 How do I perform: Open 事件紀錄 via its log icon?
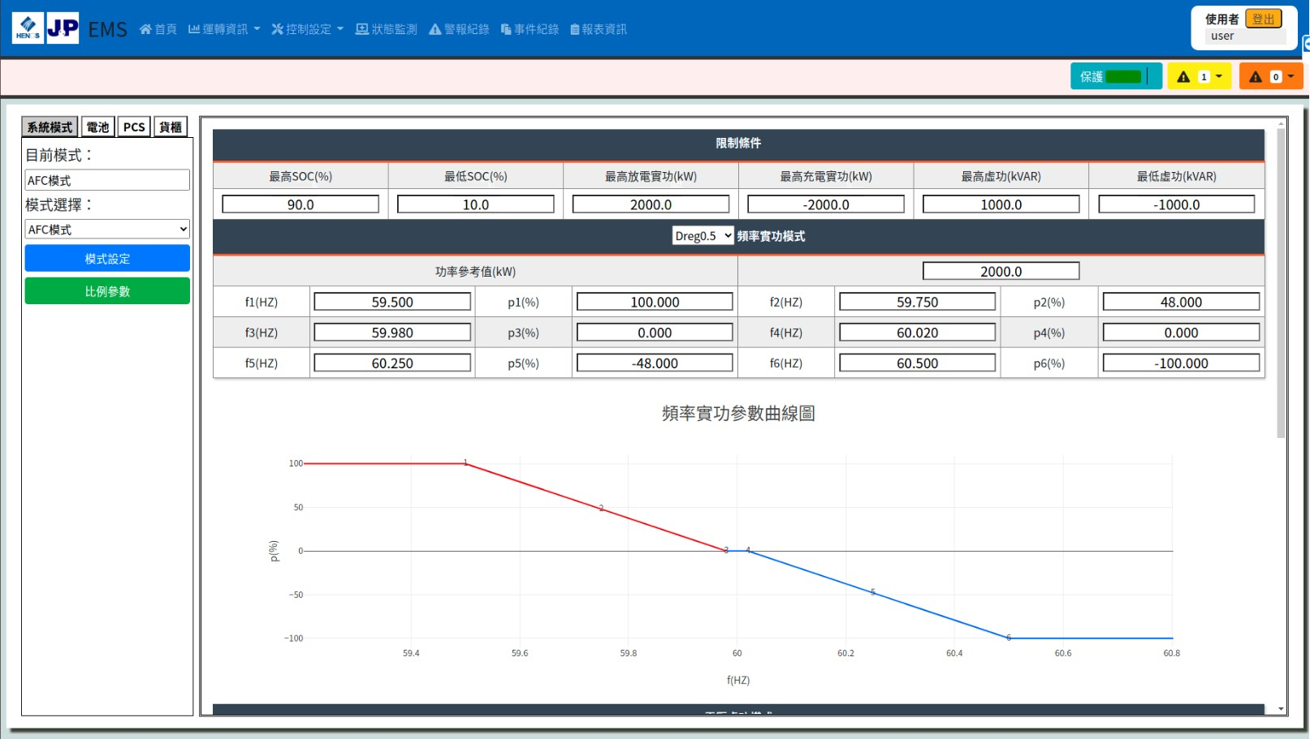pos(504,28)
